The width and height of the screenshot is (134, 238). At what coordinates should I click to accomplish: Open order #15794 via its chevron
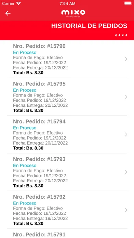(x=126, y=134)
